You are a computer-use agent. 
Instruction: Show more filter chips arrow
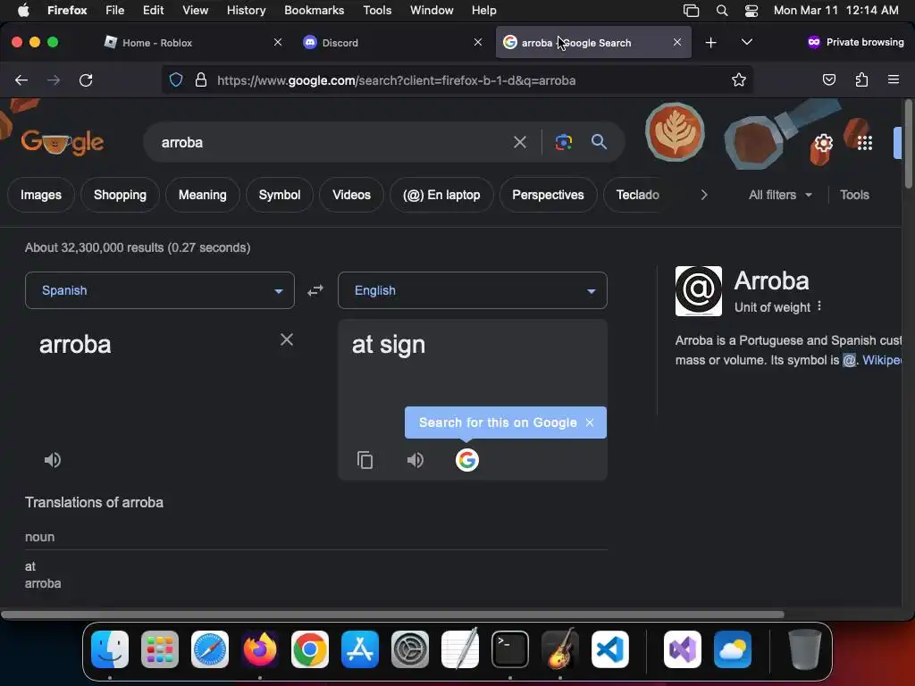coord(704,195)
